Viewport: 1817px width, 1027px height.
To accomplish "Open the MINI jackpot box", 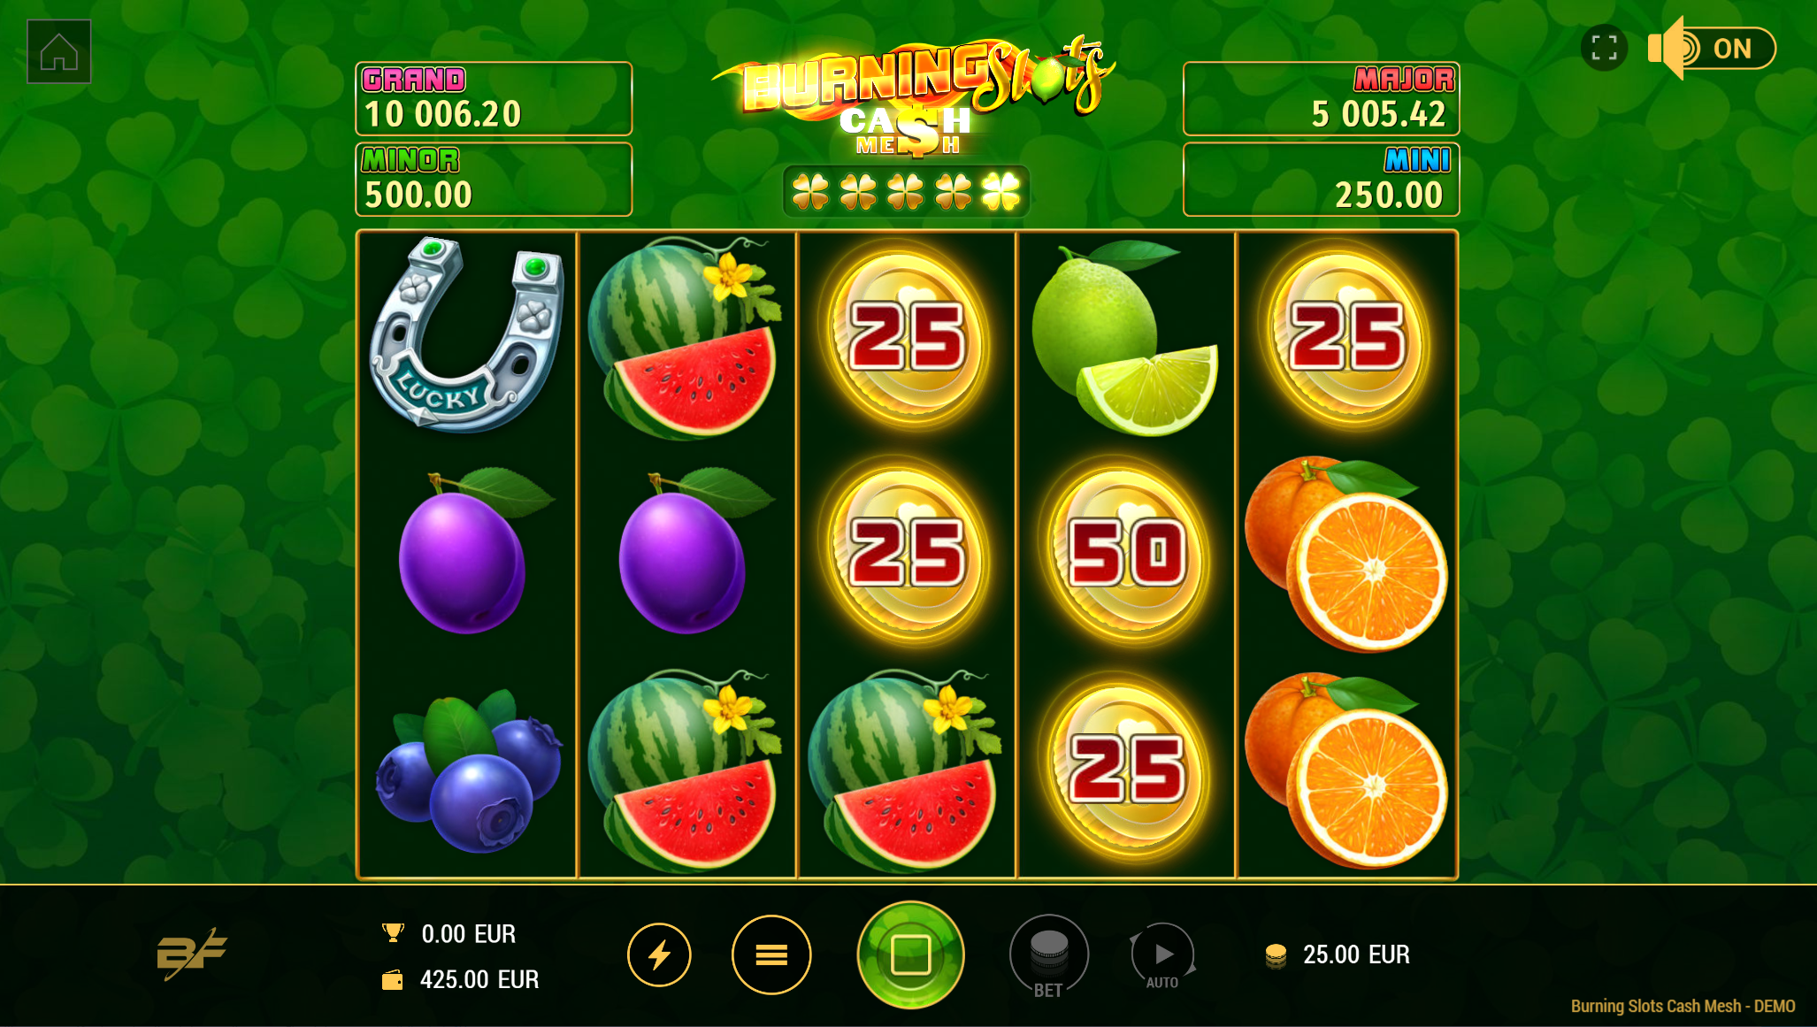I will [x=1321, y=180].
